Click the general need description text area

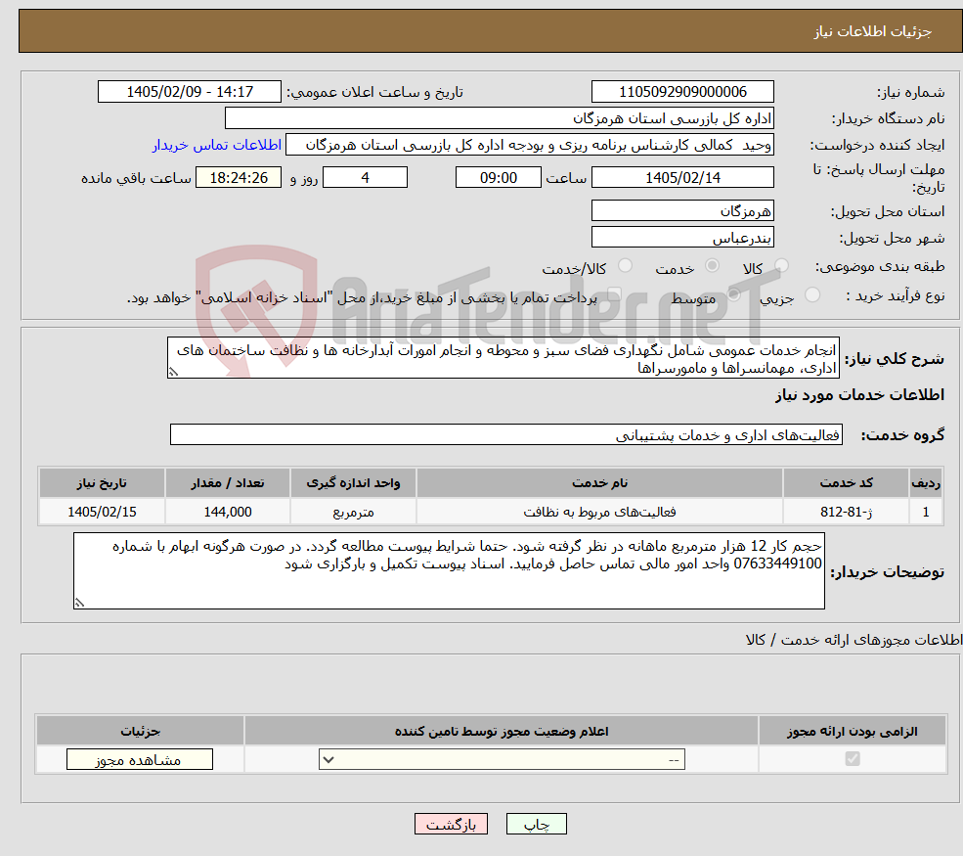[503, 358]
